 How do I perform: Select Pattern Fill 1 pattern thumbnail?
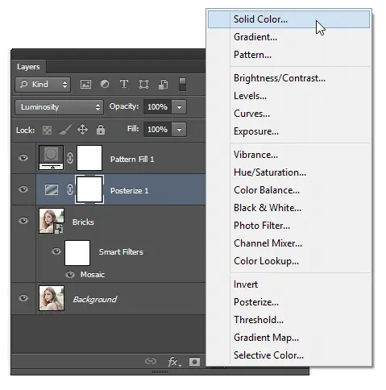coord(52,158)
